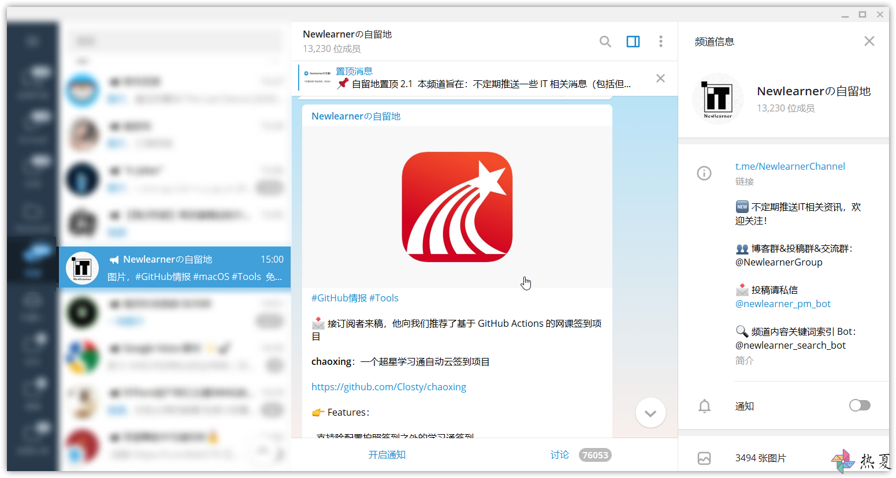Click the info circle icon in channel info
896x478 pixels.
[x=704, y=173]
